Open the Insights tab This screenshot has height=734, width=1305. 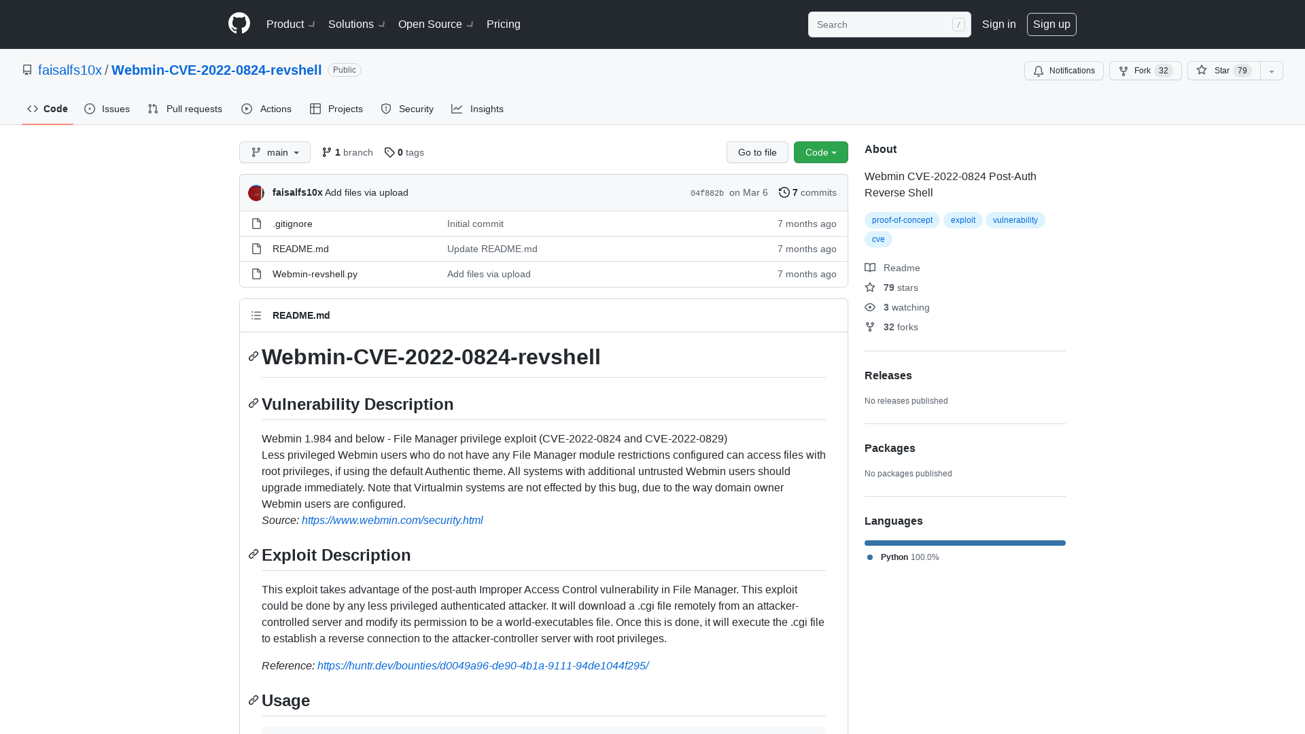478,109
